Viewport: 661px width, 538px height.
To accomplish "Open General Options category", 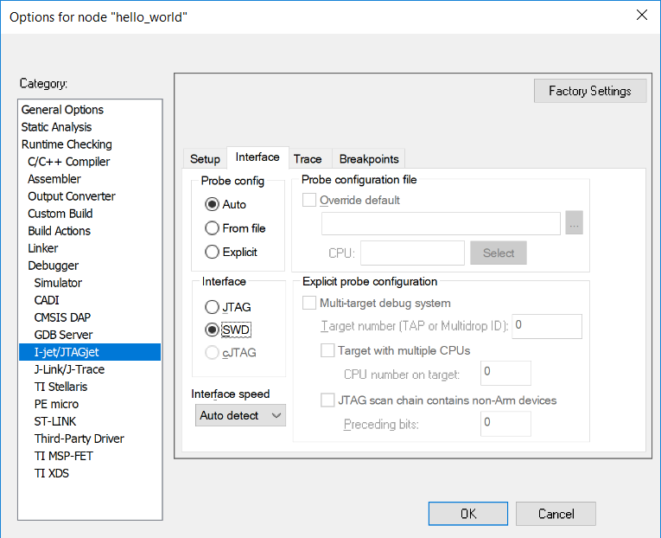I will (62, 110).
